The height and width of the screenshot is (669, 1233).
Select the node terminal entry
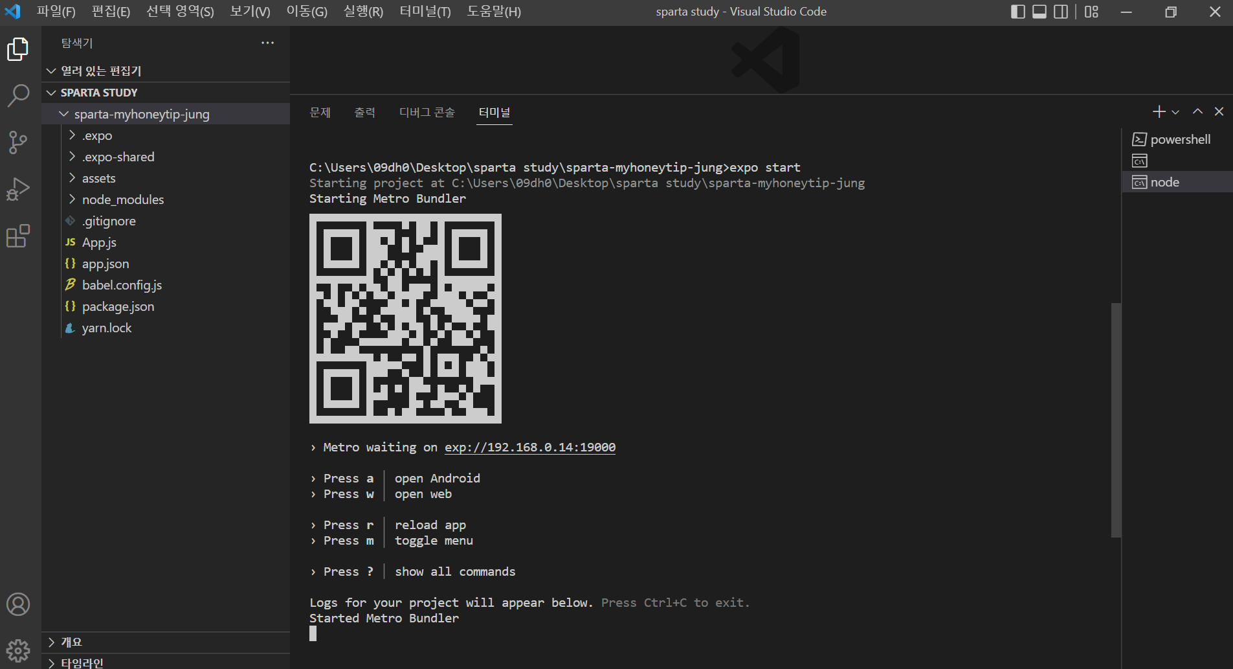point(1177,182)
